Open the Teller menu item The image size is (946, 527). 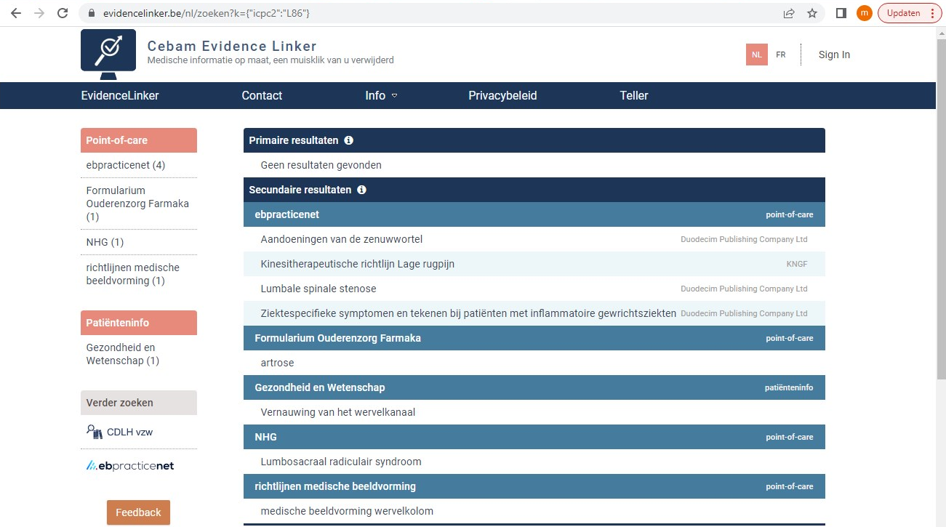[634, 95]
